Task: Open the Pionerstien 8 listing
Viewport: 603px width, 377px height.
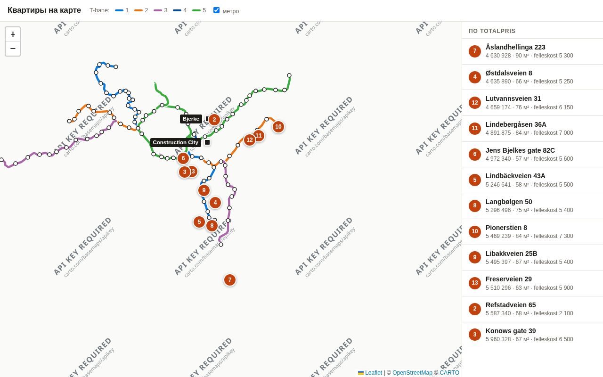Action: point(532,232)
